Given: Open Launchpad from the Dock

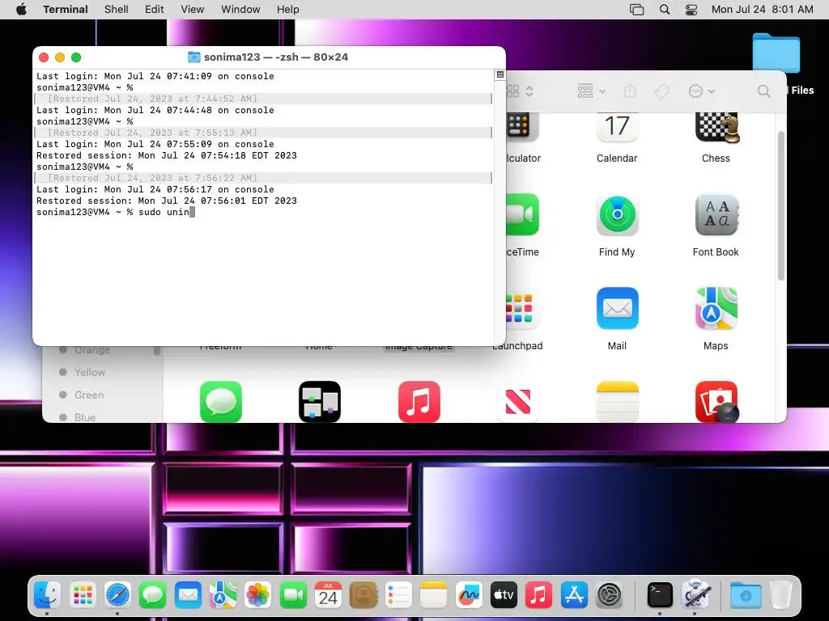Looking at the screenshot, I should pos(83,596).
